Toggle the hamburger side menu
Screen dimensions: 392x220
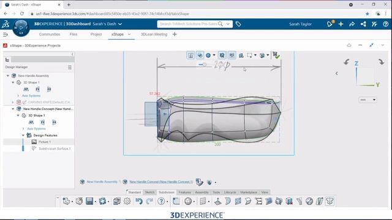coord(6,34)
